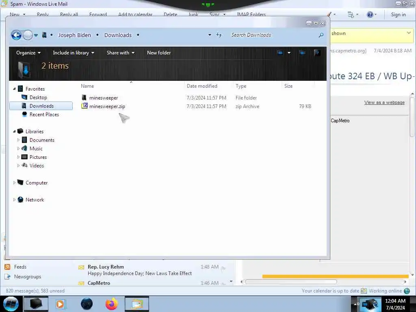Expand the Documents library
The width and height of the screenshot is (416, 312).
pos(18,140)
